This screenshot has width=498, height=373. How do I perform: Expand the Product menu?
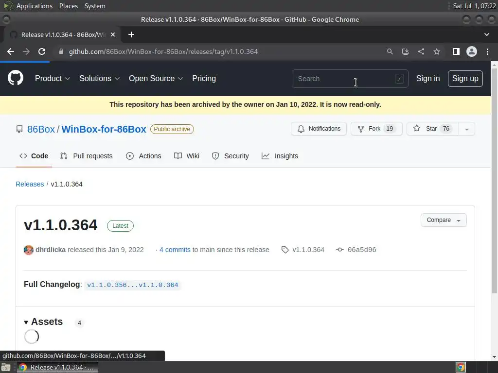point(53,78)
